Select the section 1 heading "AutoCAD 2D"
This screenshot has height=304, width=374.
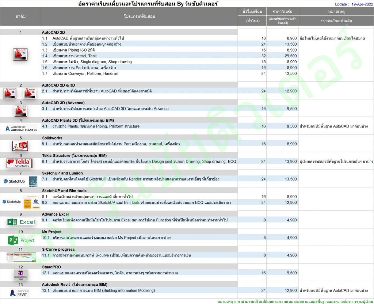53,33
